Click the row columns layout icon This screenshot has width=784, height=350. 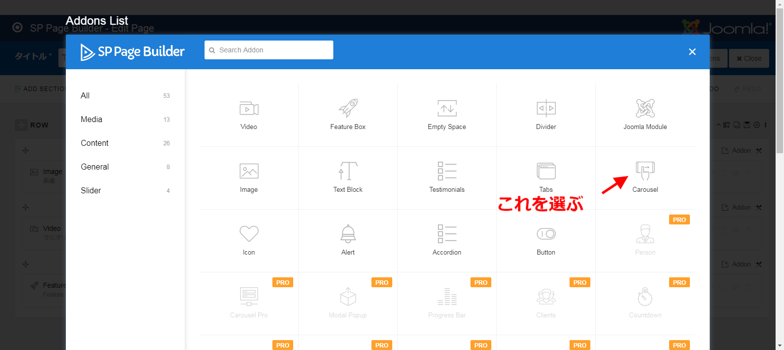click(727, 125)
